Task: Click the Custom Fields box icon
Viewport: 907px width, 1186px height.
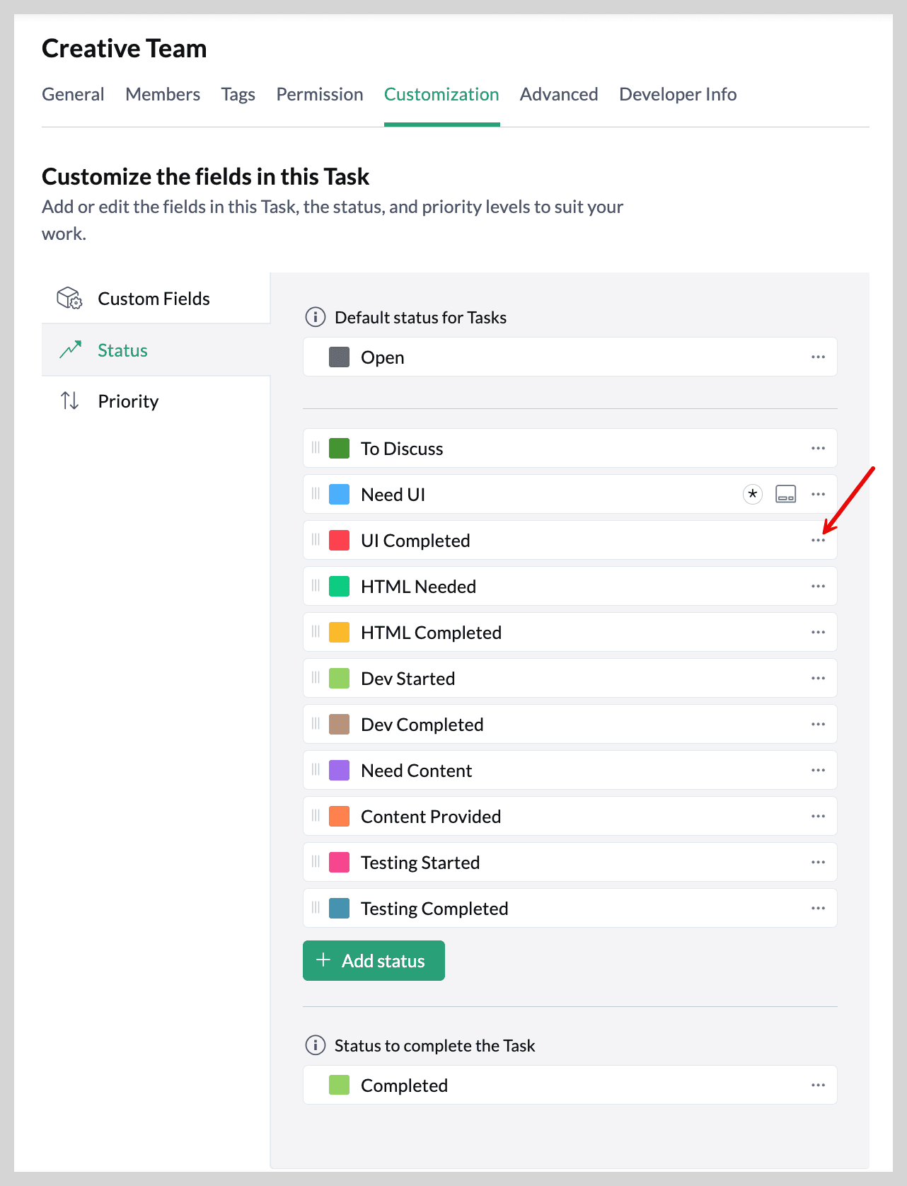Action: (69, 298)
